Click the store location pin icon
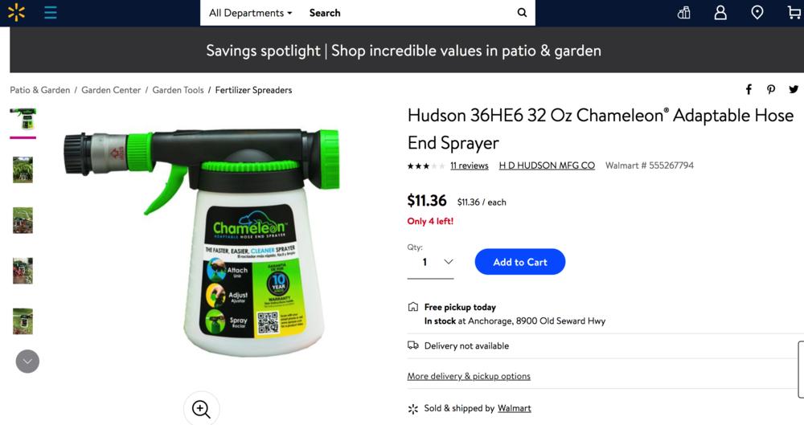The image size is (804, 425). click(x=757, y=13)
